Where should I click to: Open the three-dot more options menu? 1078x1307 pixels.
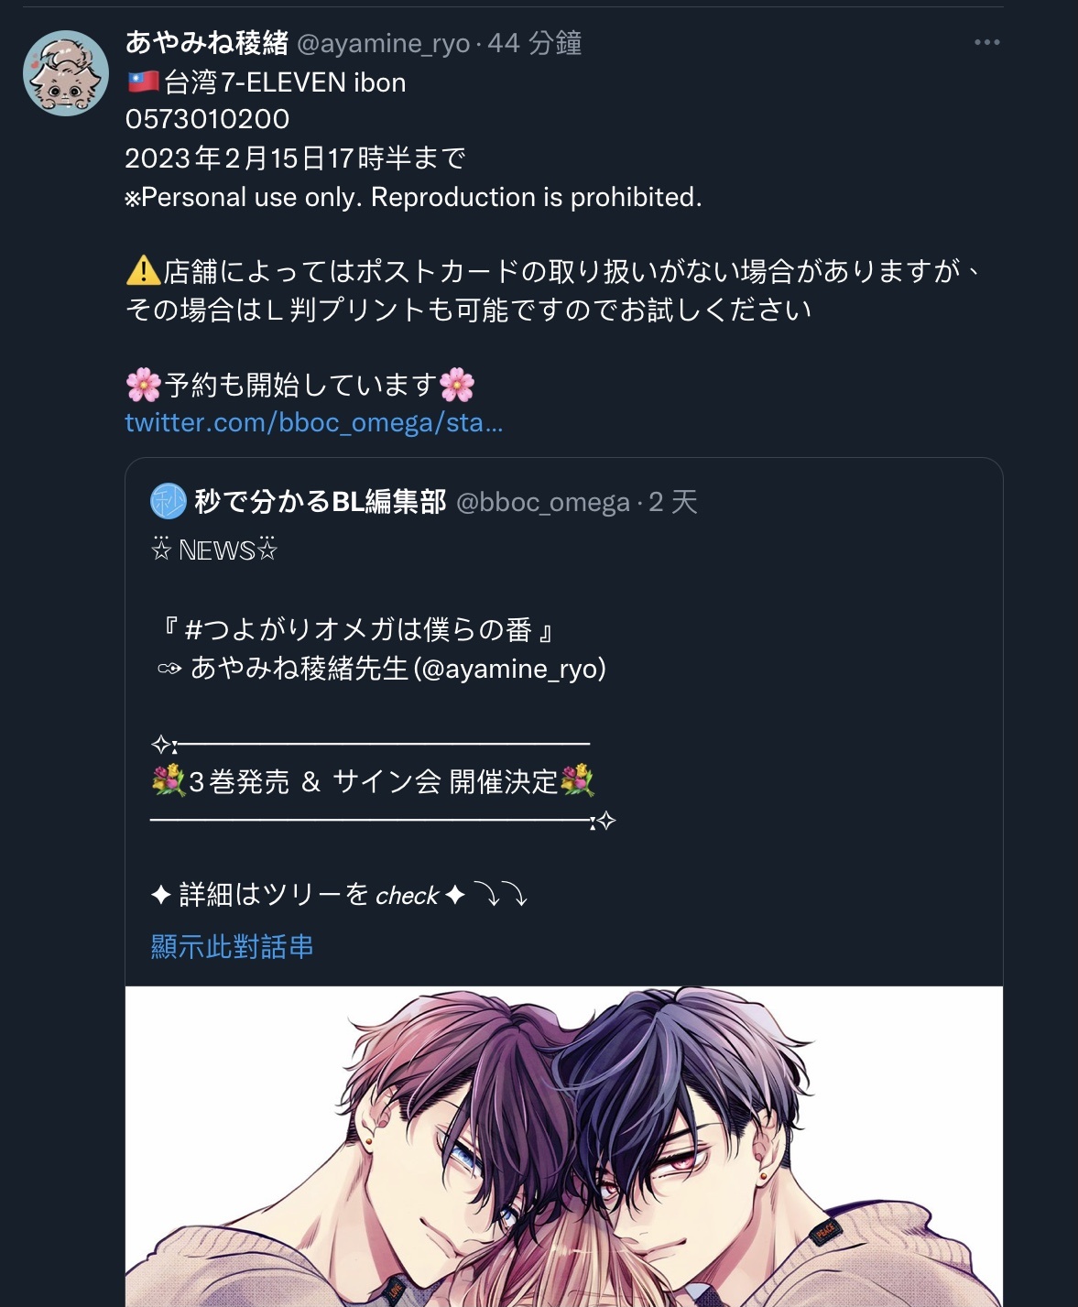pyautogui.click(x=986, y=42)
